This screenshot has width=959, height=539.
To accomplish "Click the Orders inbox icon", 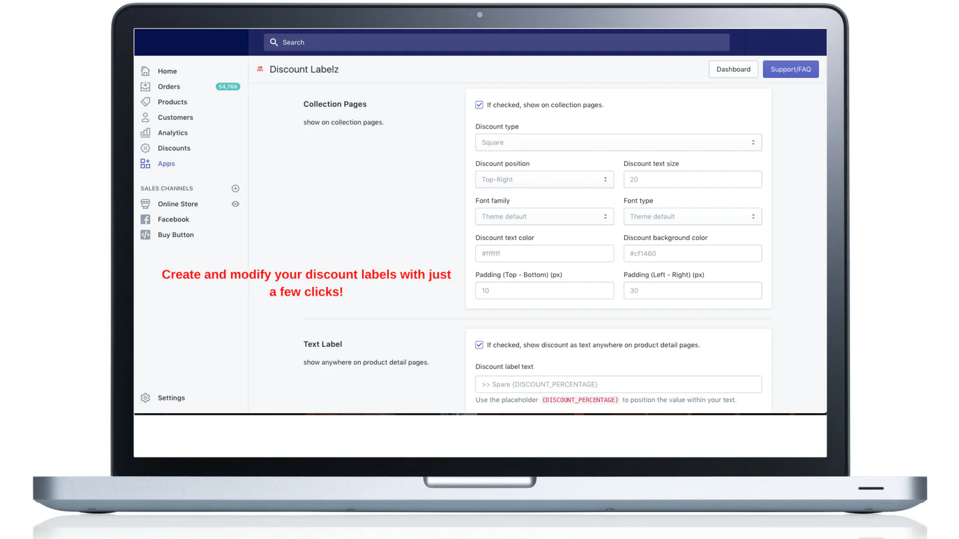I will 145,86.
